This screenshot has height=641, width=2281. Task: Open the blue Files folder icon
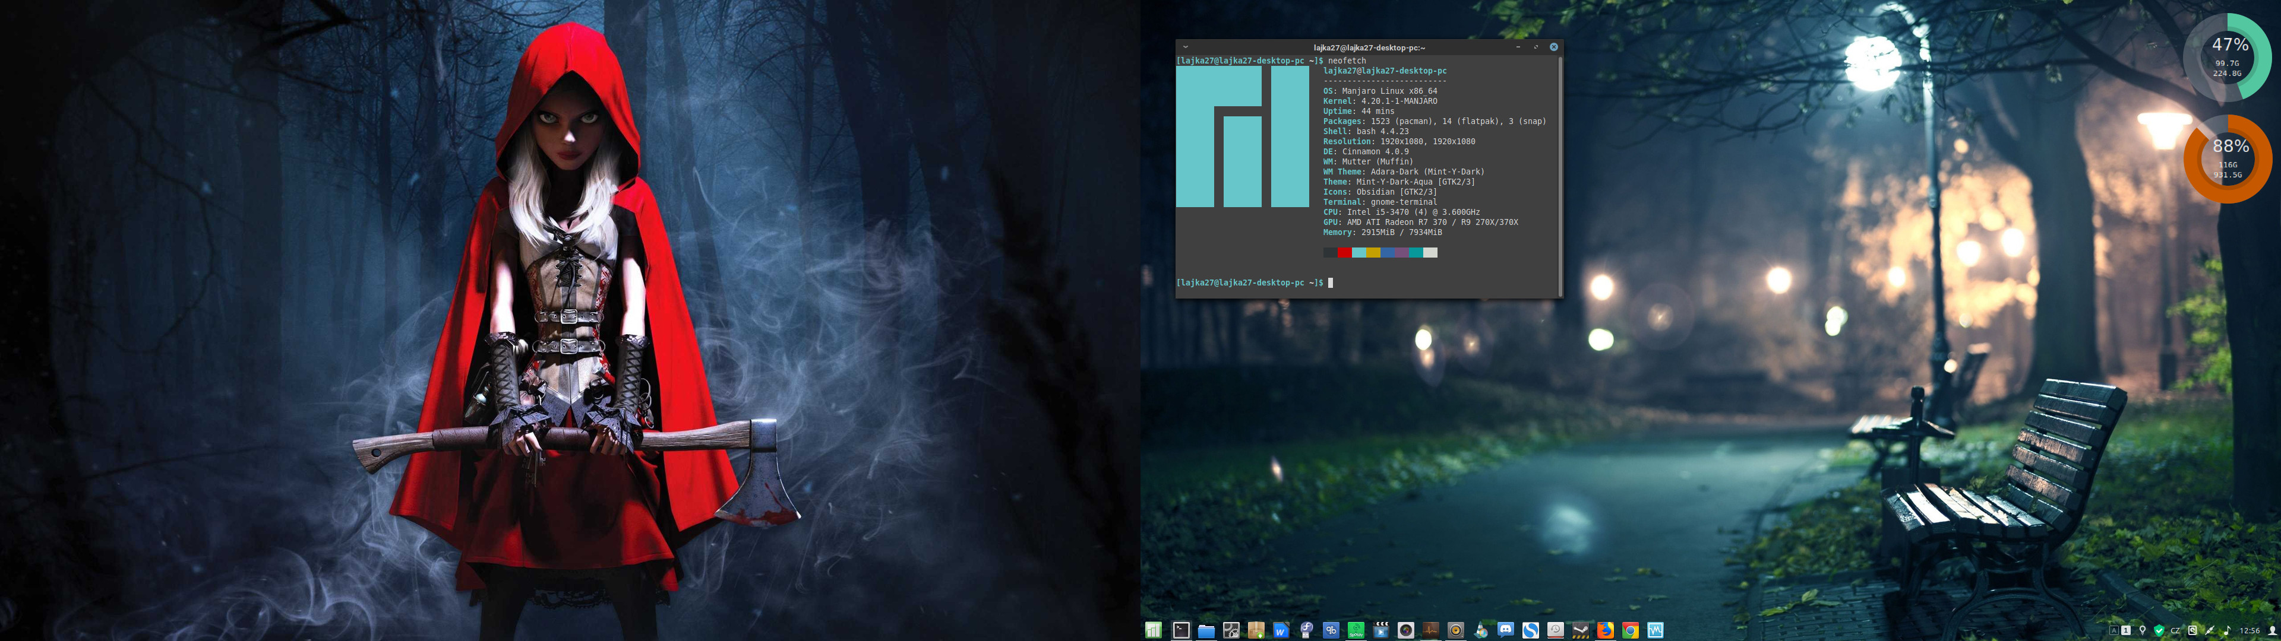(1206, 632)
